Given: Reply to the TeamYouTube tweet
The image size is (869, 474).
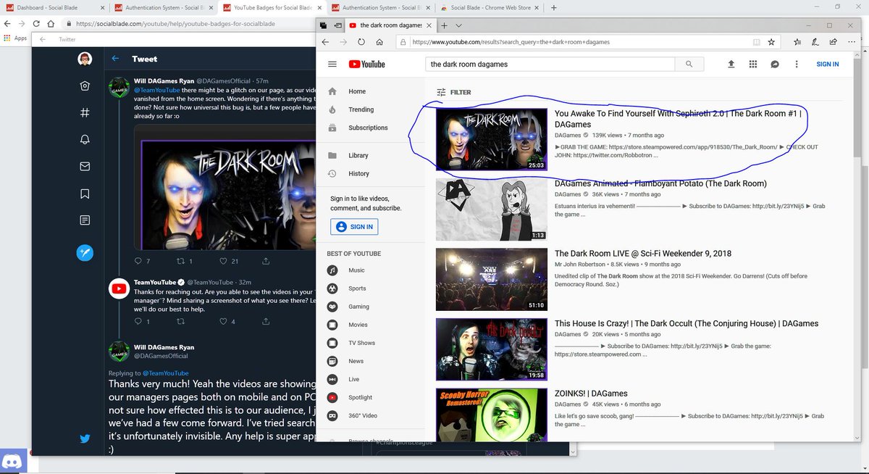Looking at the screenshot, I should click(x=139, y=321).
